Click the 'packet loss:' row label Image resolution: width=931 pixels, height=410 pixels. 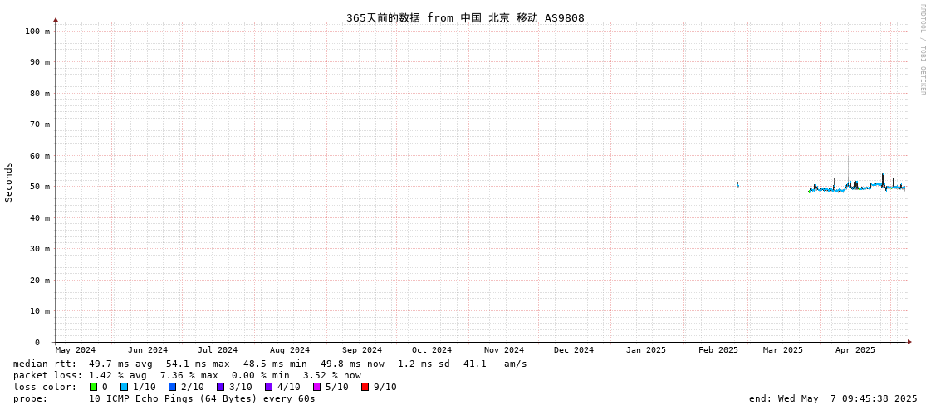click(47, 376)
